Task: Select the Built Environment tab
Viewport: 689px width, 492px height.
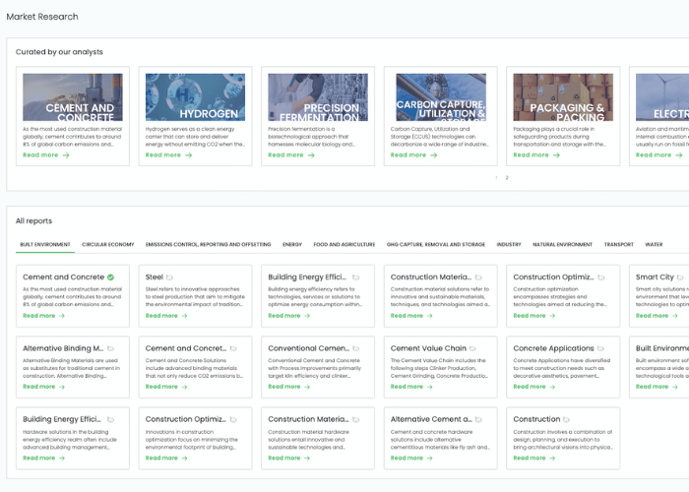Action: click(x=45, y=244)
